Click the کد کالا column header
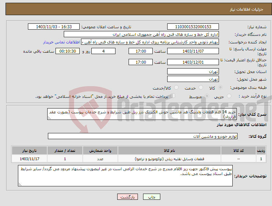The width and height of the screenshot is (272, 206). [x=238, y=151]
